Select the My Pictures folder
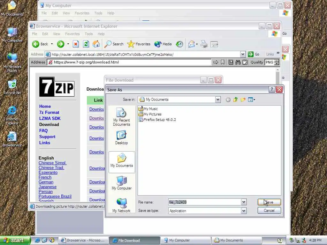Viewport: 327px width, 245px height. click(x=150, y=114)
